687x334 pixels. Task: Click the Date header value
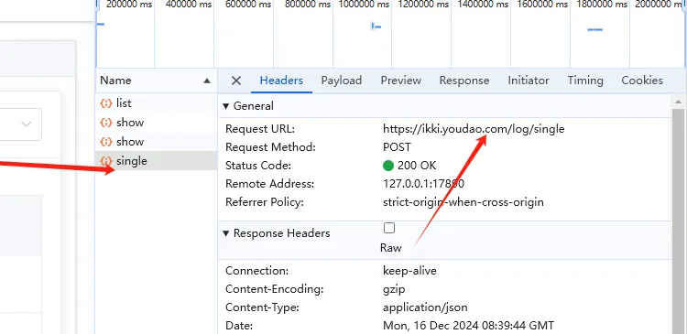468,326
